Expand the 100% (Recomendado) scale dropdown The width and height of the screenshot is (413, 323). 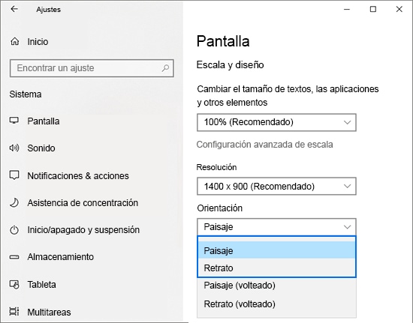coord(276,122)
